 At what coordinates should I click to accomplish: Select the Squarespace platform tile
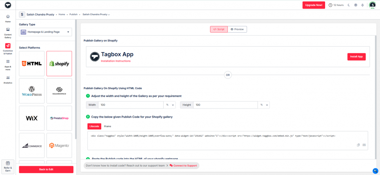click(59, 91)
